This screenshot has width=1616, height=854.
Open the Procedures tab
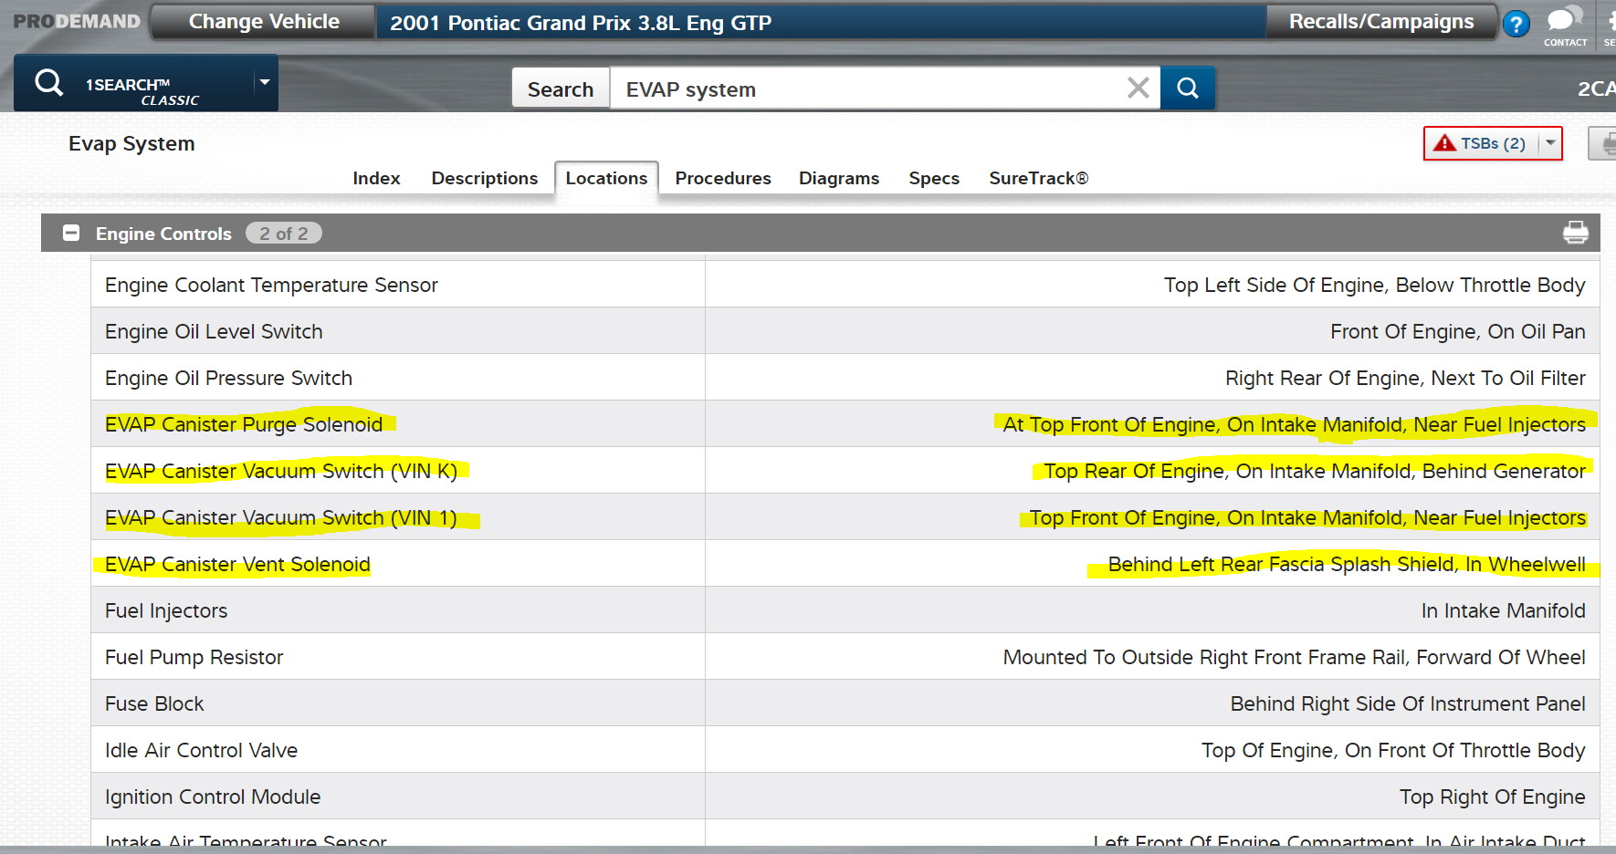[723, 178]
